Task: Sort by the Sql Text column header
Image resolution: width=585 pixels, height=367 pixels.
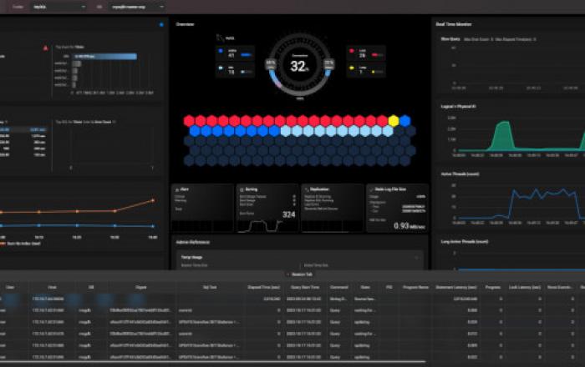Action: coord(210,287)
